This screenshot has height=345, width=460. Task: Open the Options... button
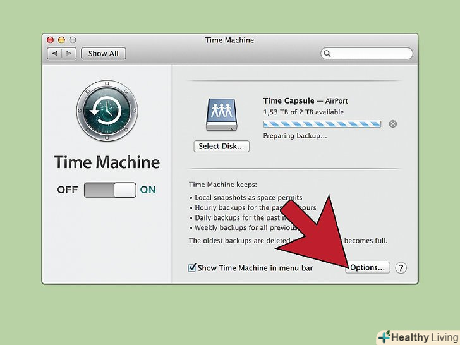[368, 267]
